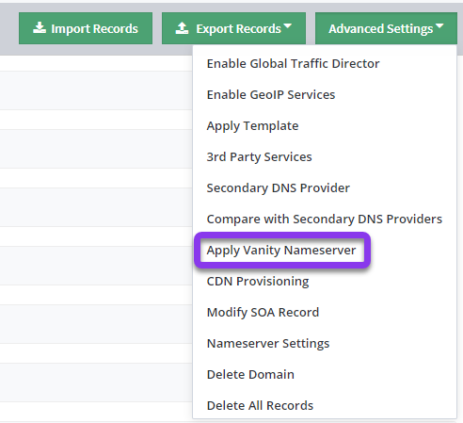Collapse the Advanced Settings dropdown arrow

coord(439,25)
